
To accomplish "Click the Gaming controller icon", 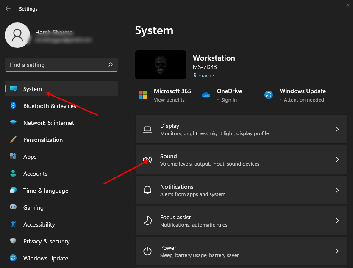I will coord(13,207).
